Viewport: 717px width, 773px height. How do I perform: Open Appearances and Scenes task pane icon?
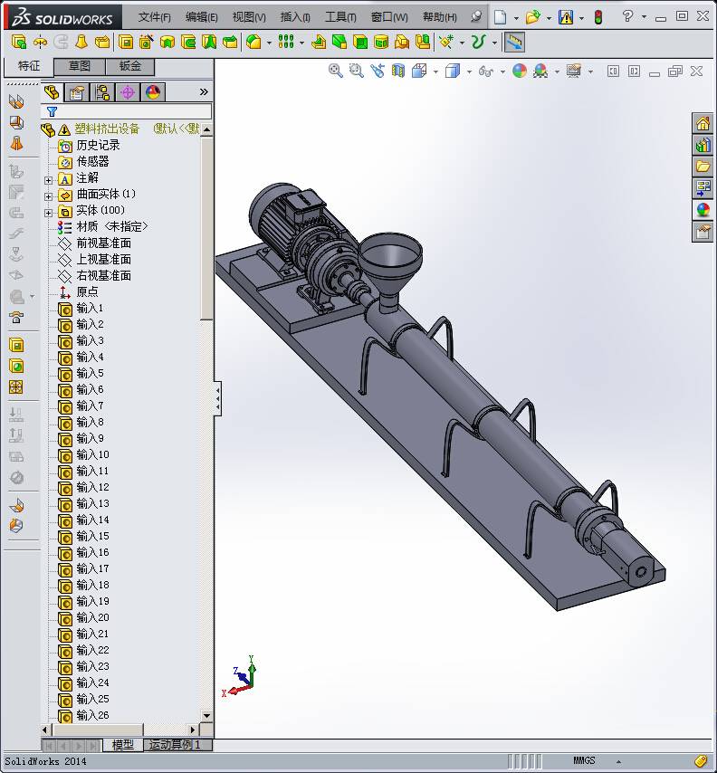pos(703,209)
